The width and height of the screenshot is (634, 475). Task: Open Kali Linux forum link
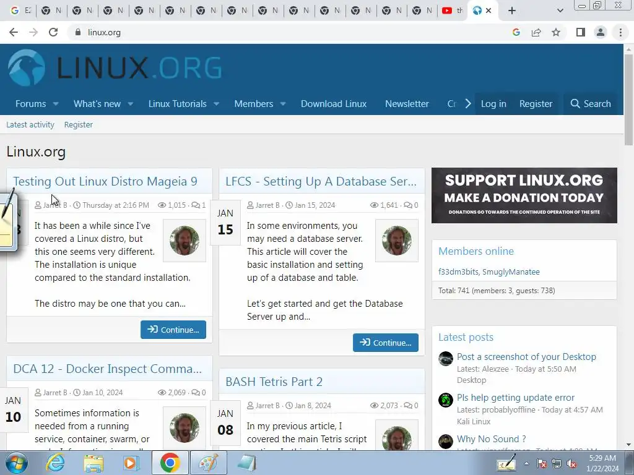click(474, 421)
